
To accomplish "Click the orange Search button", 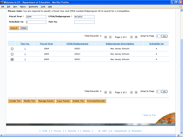I will pos(14,28).
